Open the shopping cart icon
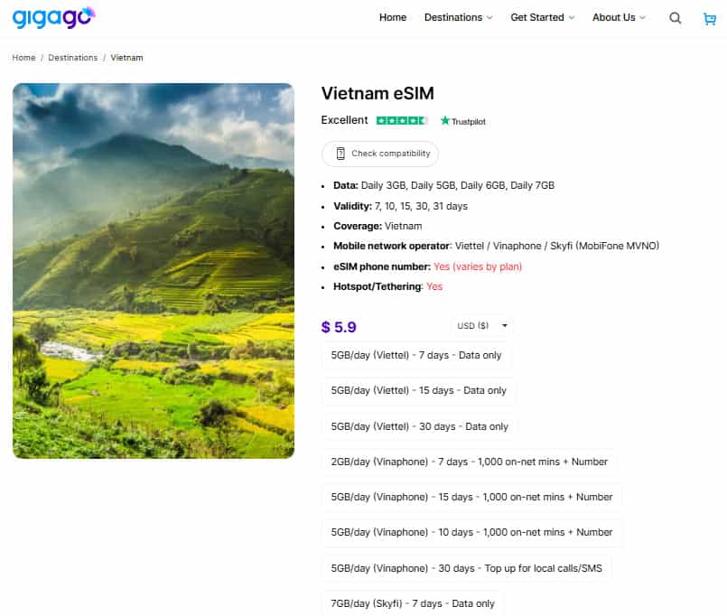The image size is (727, 616). [710, 18]
